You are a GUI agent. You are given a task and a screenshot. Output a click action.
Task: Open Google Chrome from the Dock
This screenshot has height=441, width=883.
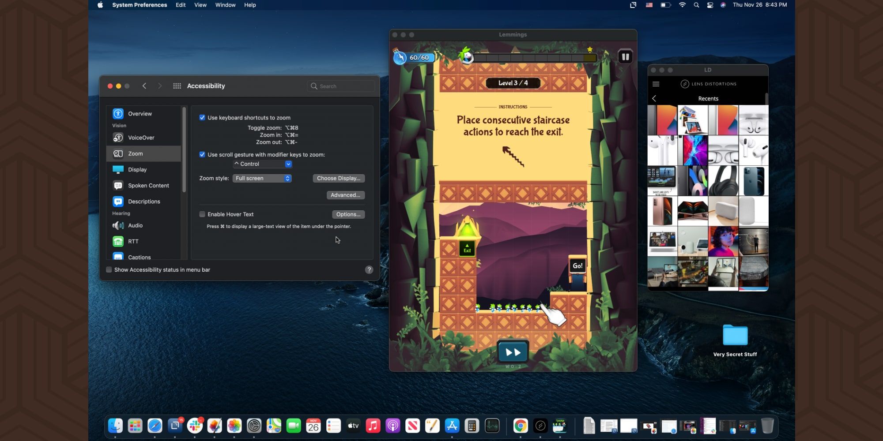coord(521,426)
